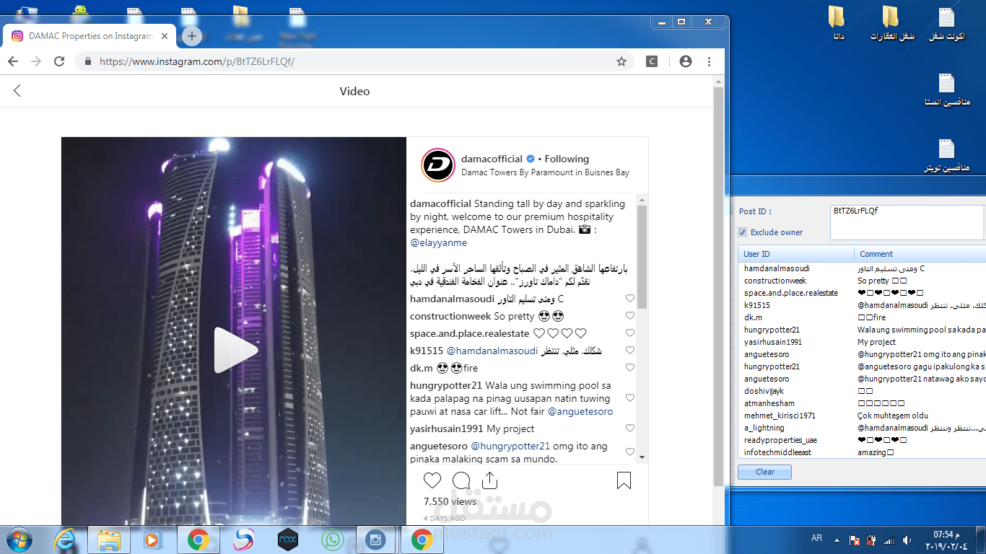Select the mehmet_kirisci1971 row in the scraper list
Screen dimensions: 986x554
pyautogui.click(x=862, y=415)
